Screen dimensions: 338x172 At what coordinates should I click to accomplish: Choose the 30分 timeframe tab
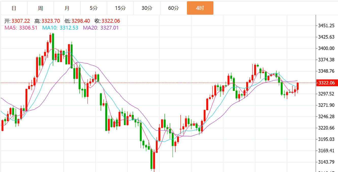(147, 8)
